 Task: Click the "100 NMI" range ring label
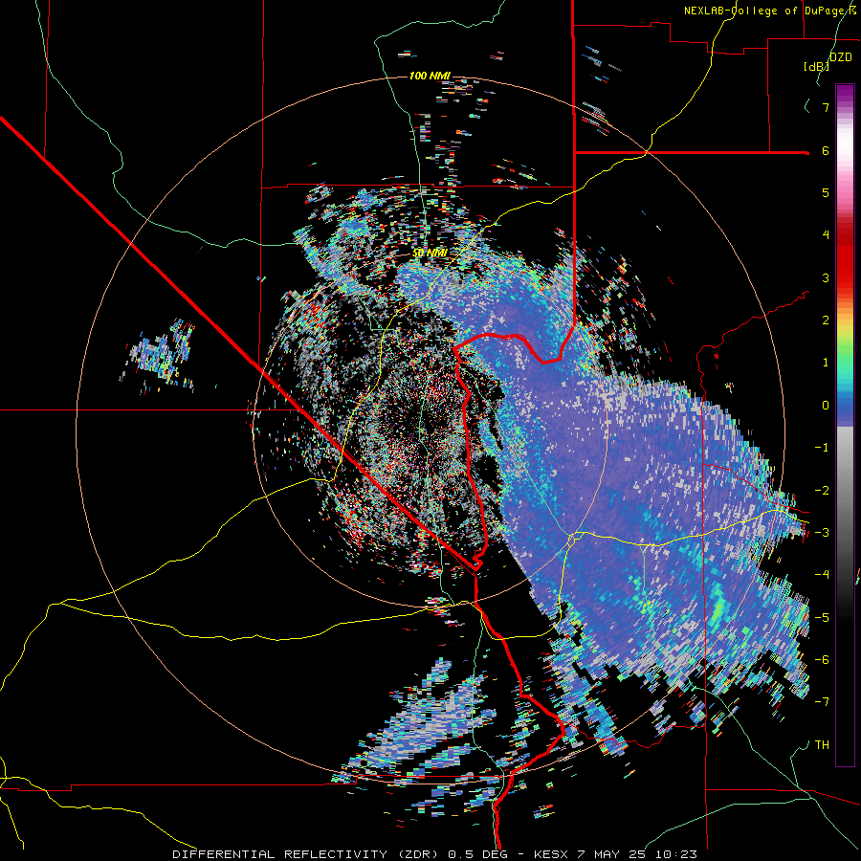tap(430, 76)
